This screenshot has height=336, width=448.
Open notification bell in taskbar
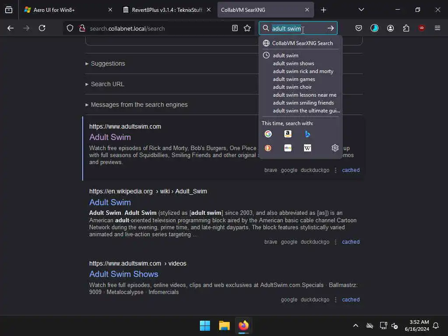point(436,325)
